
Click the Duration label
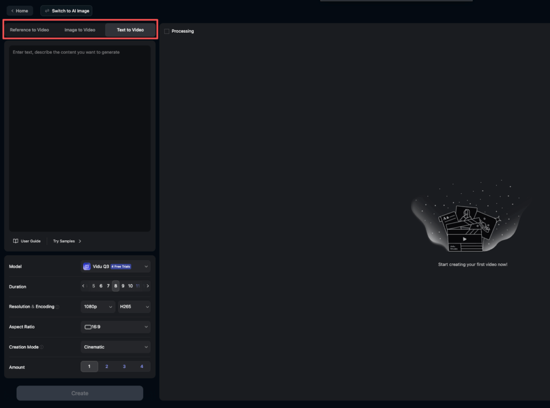coord(18,287)
